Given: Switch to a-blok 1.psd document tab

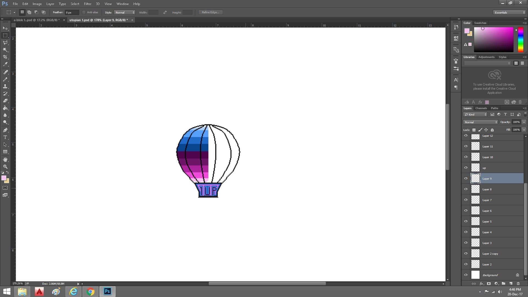Looking at the screenshot, I should tap(37, 20).
